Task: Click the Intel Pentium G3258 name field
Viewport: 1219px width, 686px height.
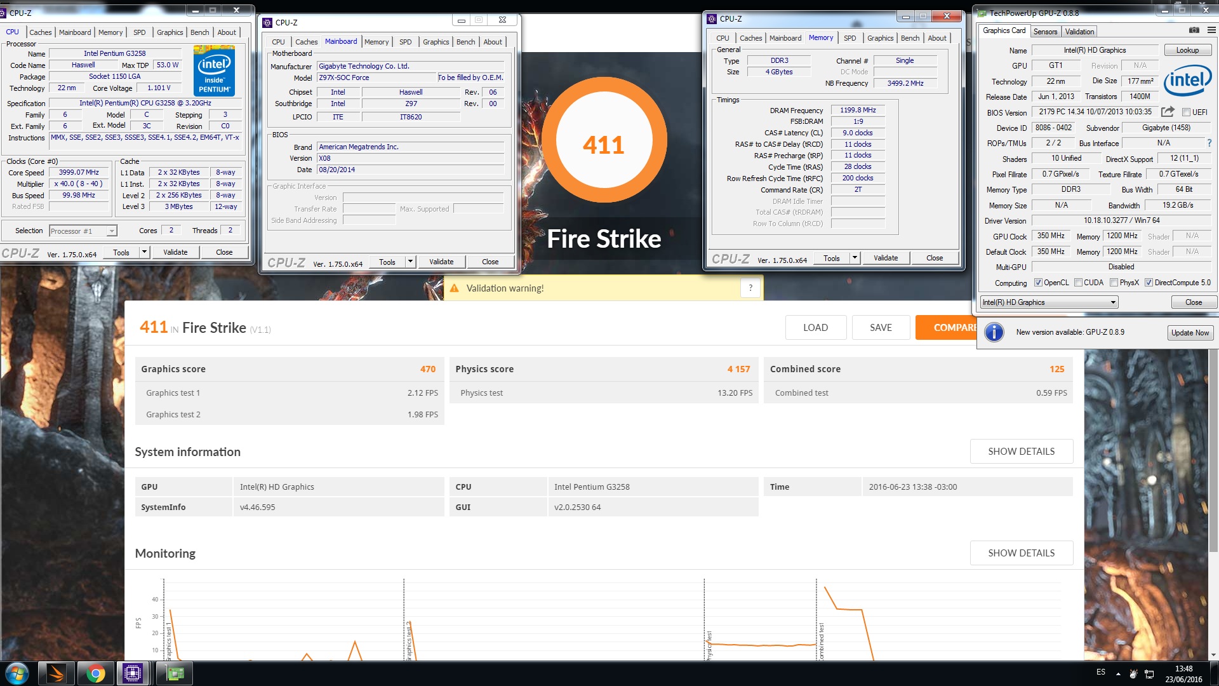Action: (115, 53)
